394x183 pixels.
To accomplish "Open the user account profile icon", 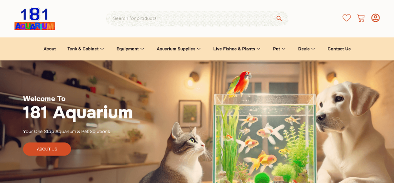I will point(376,18).
